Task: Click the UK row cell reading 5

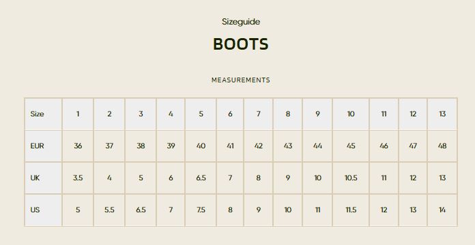Action: tap(141, 178)
